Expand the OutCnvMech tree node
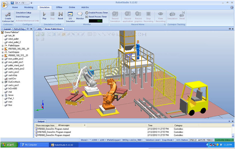Viewport: 235px width, 149px height. point(3,82)
